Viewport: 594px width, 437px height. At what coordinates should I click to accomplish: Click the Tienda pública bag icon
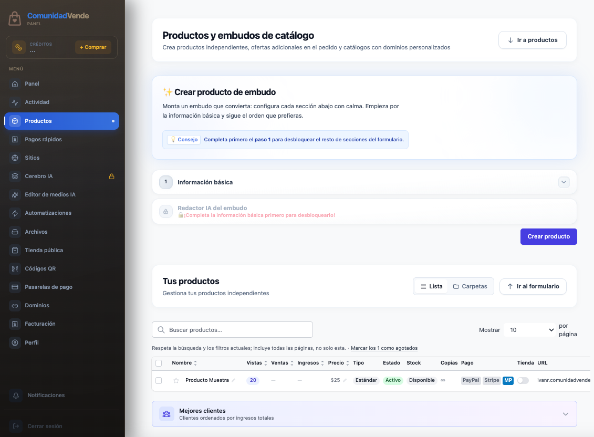click(x=15, y=250)
